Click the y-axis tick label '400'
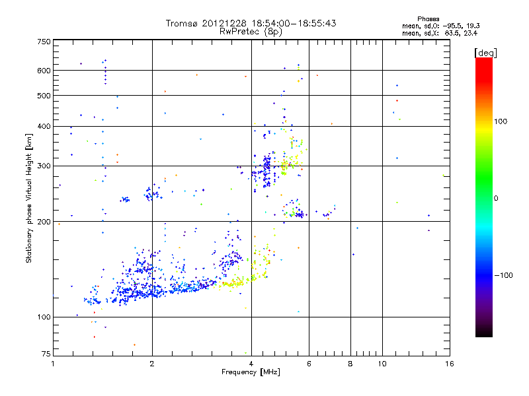This screenshot has height=396, width=529. pos(44,126)
